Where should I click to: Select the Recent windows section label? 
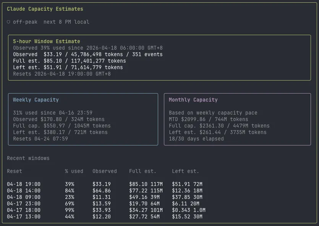[x=24, y=158]
